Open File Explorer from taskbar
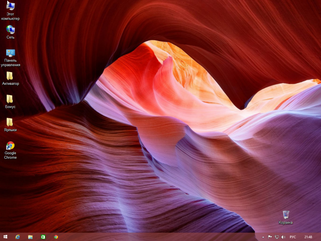 pyautogui.click(x=30, y=237)
